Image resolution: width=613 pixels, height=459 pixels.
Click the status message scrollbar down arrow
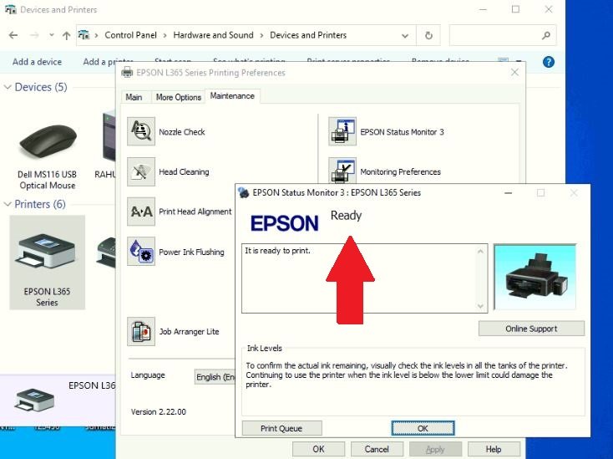(480, 306)
